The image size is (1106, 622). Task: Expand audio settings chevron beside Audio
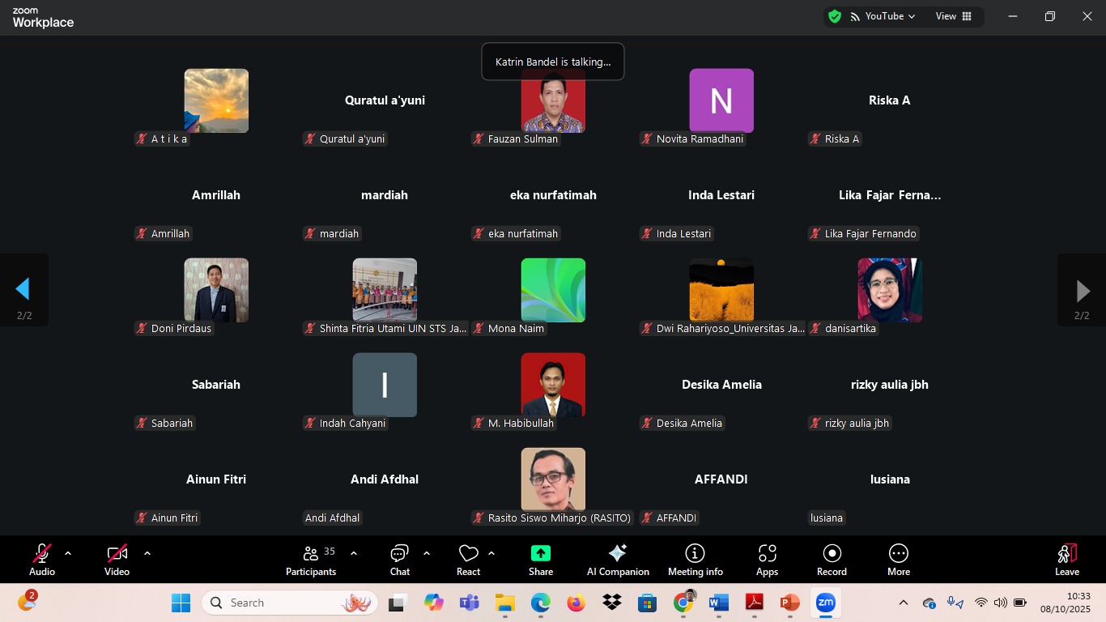[x=68, y=554]
